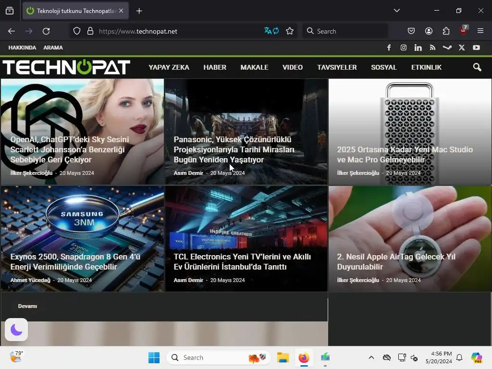The image size is (492, 369).
Task: Click the uBlock Origin icon with badge 7
Action: coord(464,30)
